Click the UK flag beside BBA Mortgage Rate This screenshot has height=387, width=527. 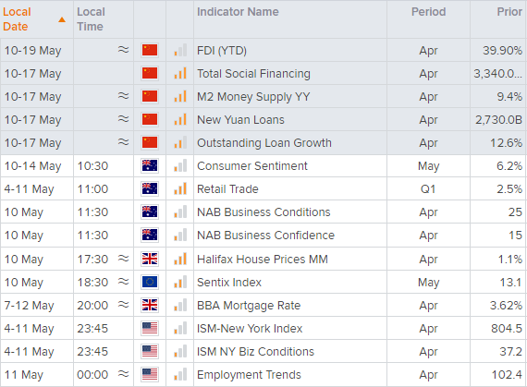pyautogui.click(x=150, y=306)
